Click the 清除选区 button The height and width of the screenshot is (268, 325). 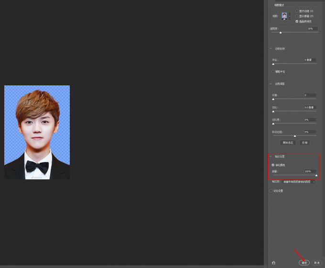(288, 143)
